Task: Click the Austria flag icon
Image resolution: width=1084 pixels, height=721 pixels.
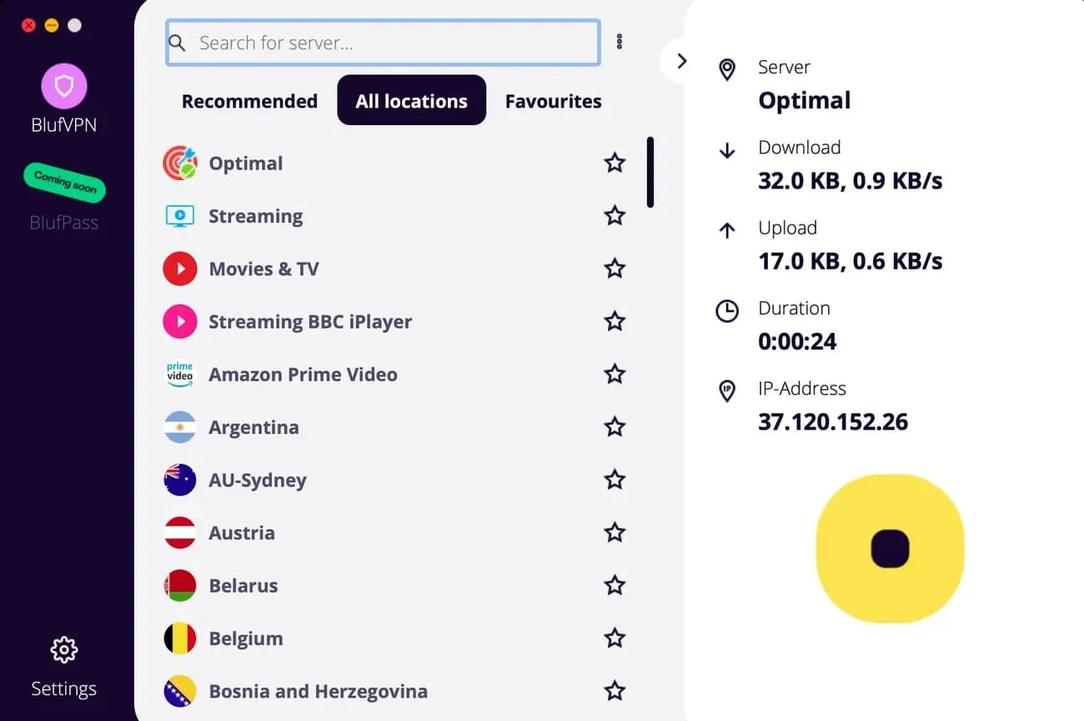Action: [180, 532]
